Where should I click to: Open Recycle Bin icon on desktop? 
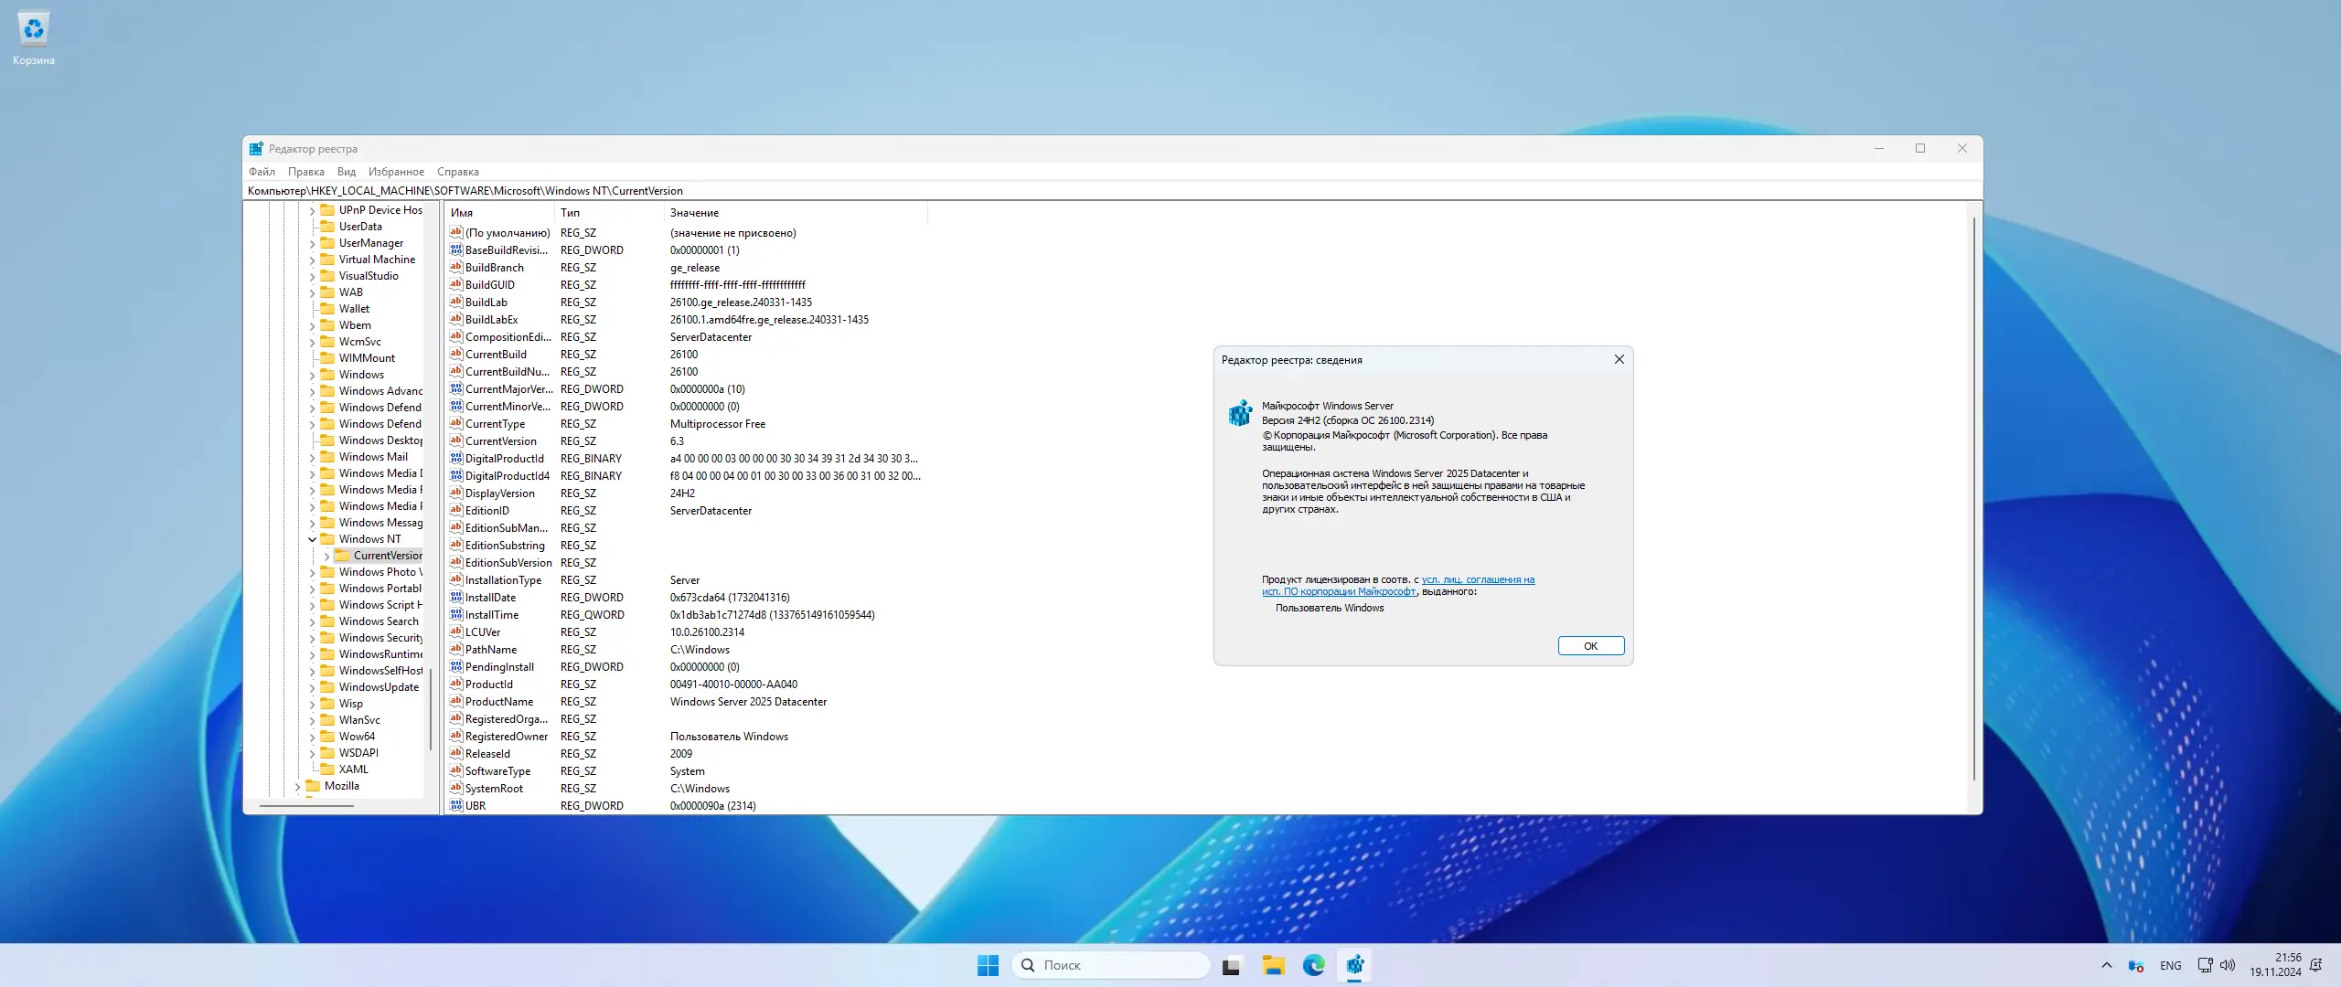(34, 30)
